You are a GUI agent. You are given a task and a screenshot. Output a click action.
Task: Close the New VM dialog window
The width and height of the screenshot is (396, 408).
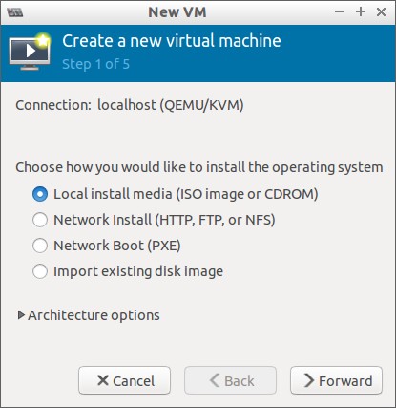381,12
